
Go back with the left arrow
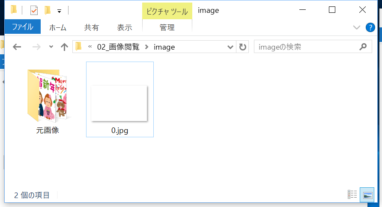(17, 47)
